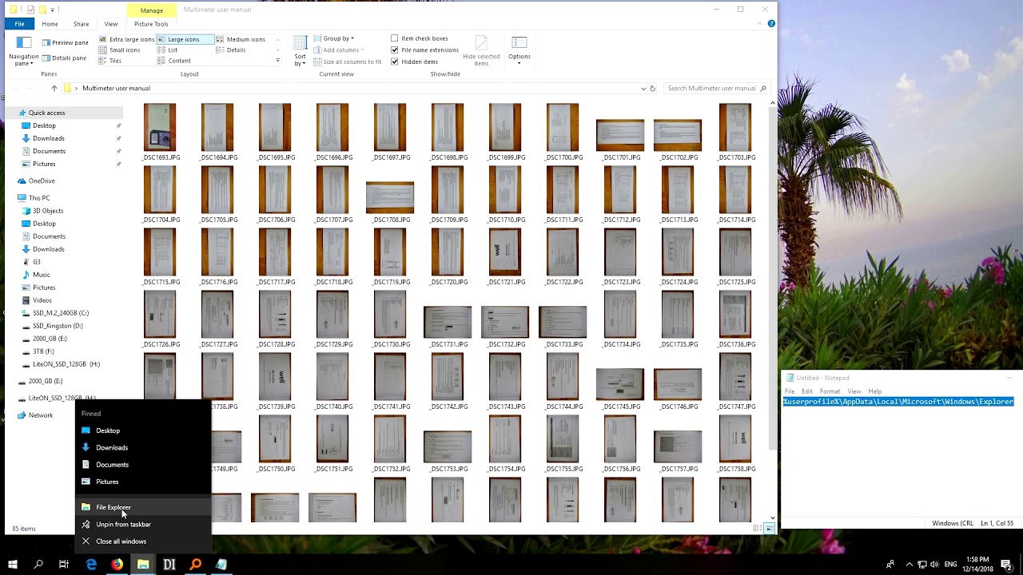Open Format menu in Notepad
1023x575 pixels.
coord(830,391)
